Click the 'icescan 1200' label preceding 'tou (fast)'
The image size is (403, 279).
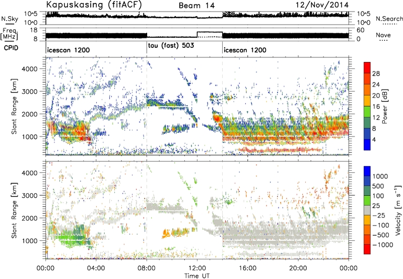(69, 50)
